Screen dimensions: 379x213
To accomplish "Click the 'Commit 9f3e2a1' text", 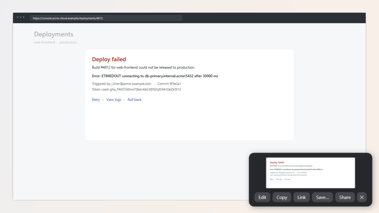I will (x=169, y=84).
